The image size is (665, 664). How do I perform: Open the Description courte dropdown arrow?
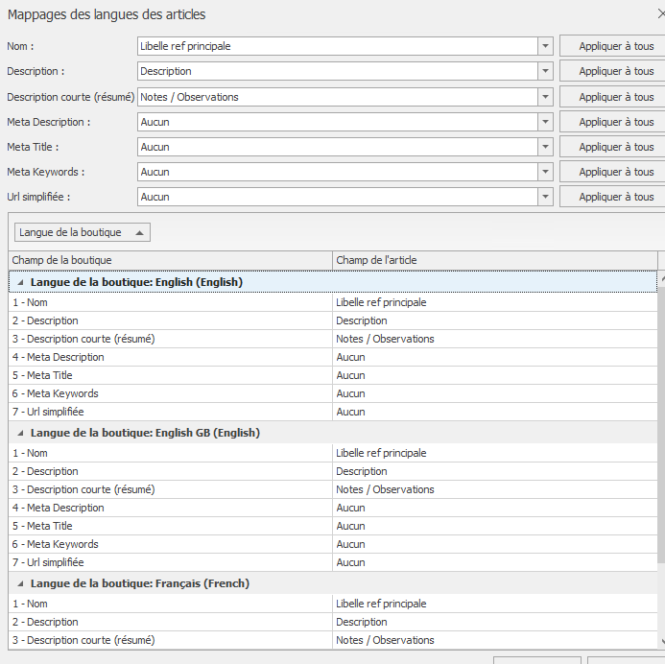(545, 97)
